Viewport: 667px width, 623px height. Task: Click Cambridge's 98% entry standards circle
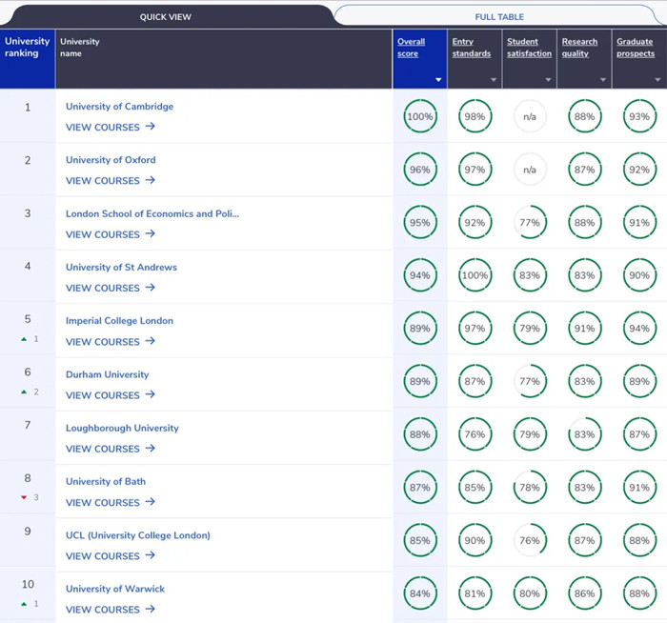pyautogui.click(x=475, y=116)
